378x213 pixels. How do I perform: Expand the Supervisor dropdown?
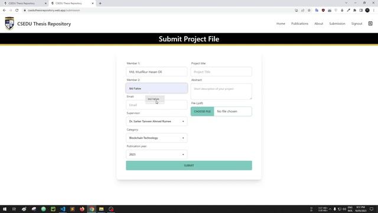[x=157, y=121]
